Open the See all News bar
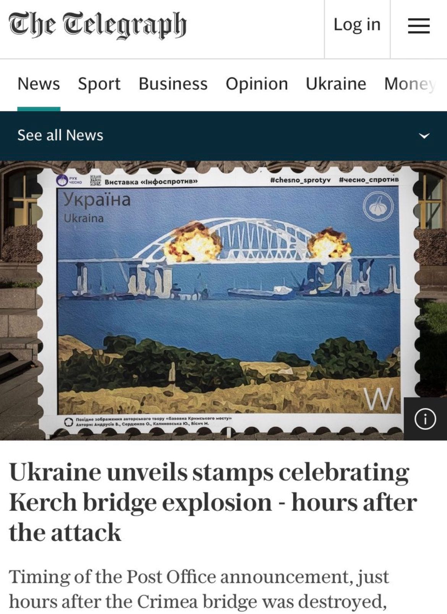This screenshot has height=614, width=447. pyautogui.click(x=223, y=136)
